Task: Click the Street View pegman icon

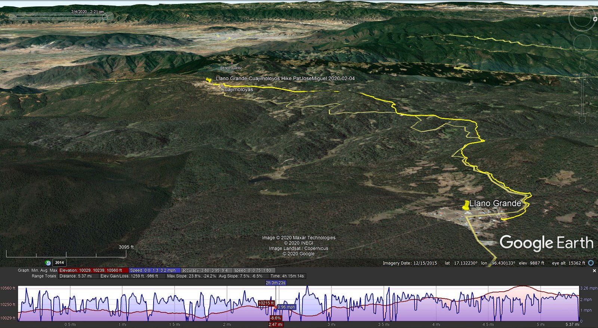Action: tap(582, 63)
